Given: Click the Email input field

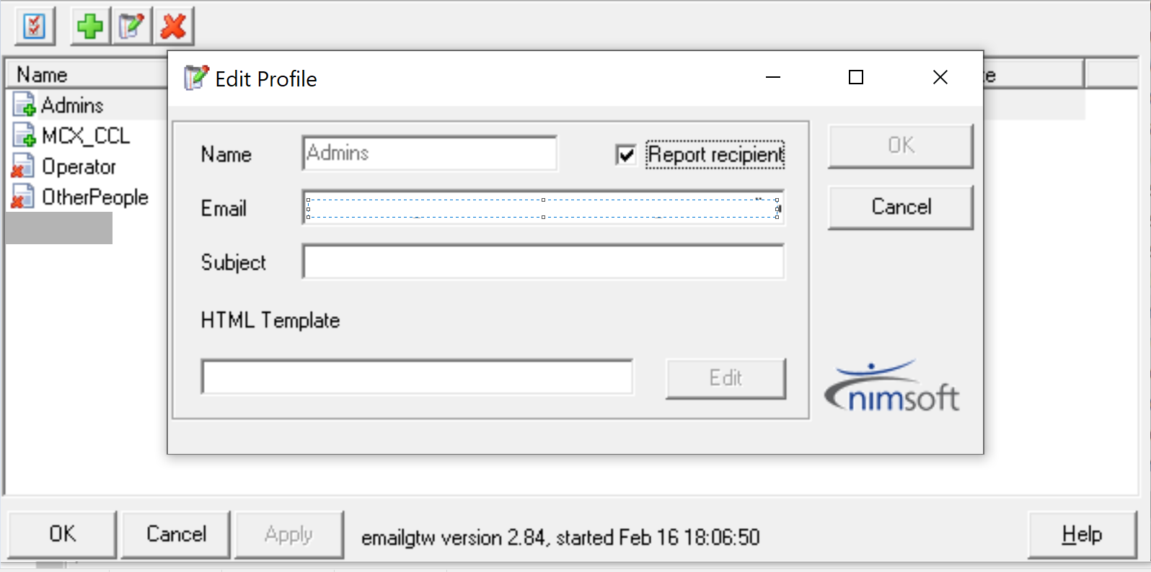Looking at the screenshot, I should click(542, 208).
